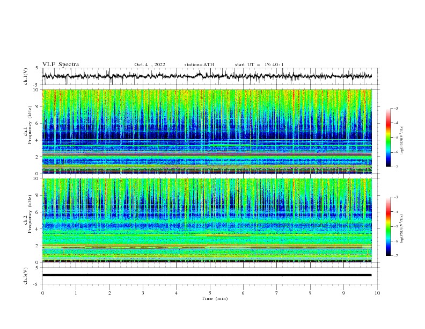Click the "VLF Spectra" title text
This screenshot has height=329, width=425.
coord(61,65)
